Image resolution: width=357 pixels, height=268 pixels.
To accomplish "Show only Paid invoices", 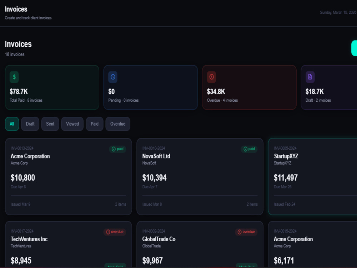I will (x=95, y=124).
